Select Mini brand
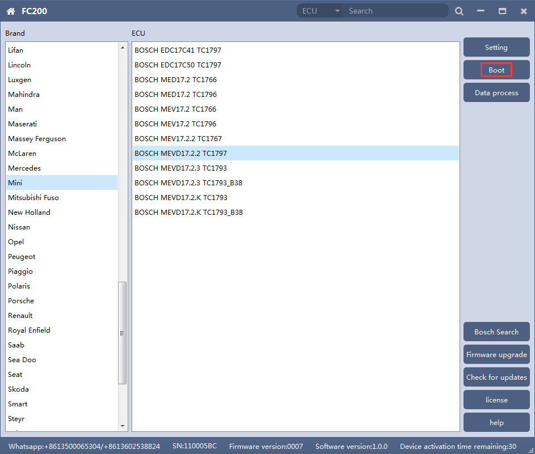 point(62,183)
